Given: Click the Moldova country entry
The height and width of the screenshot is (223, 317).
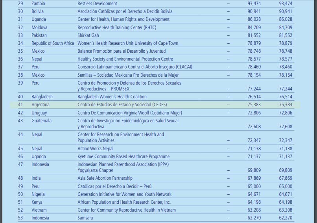Looking at the screenshot, I should coord(39,28).
